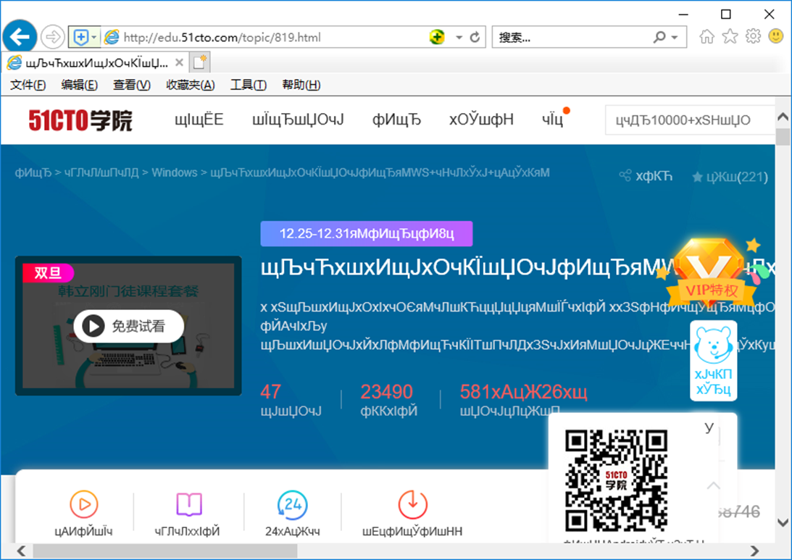
Task: Click the shield security icon left of address bar
Action: [x=80, y=37]
